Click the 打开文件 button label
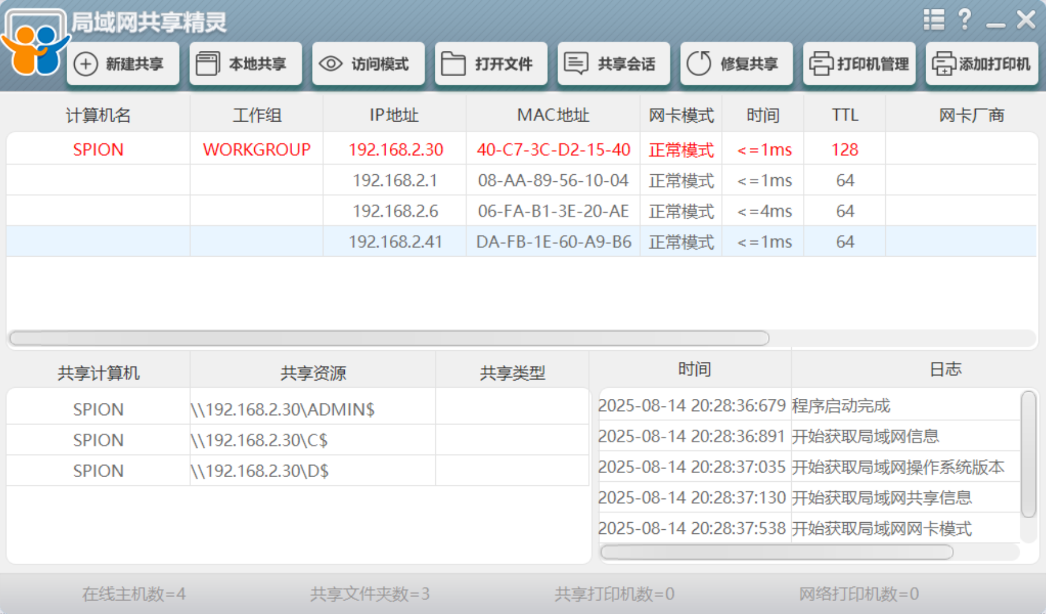The height and width of the screenshot is (614, 1046). [503, 64]
